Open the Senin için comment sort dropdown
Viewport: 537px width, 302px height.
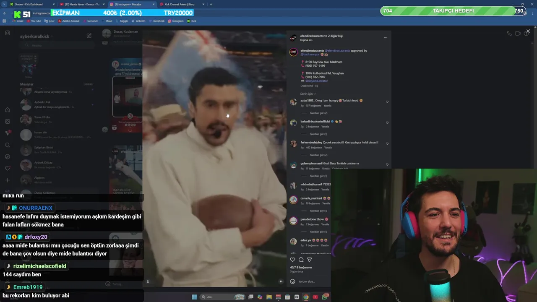tap(308, 94)
